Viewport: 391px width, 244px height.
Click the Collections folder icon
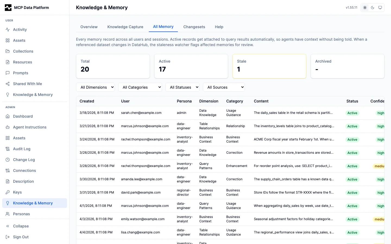click(8, 51)
